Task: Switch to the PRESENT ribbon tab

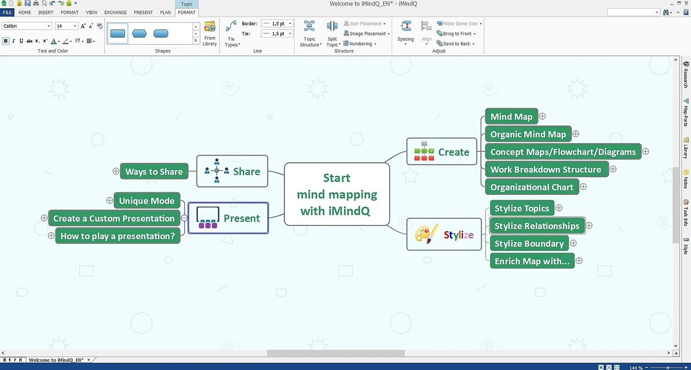Action: click(x=143, y=13)
